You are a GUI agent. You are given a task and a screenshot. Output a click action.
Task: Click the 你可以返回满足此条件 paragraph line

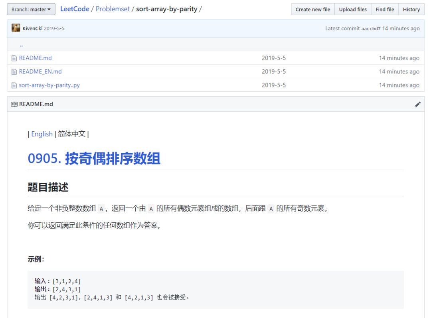(x=94, y=225)
